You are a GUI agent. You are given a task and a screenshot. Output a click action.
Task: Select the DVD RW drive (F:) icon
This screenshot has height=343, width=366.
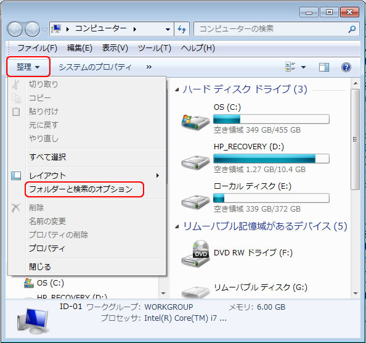[195, 254]
